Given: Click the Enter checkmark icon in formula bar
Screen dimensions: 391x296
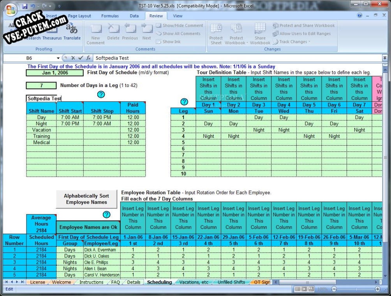Looking at the screenshot, I should pos(81,58).
